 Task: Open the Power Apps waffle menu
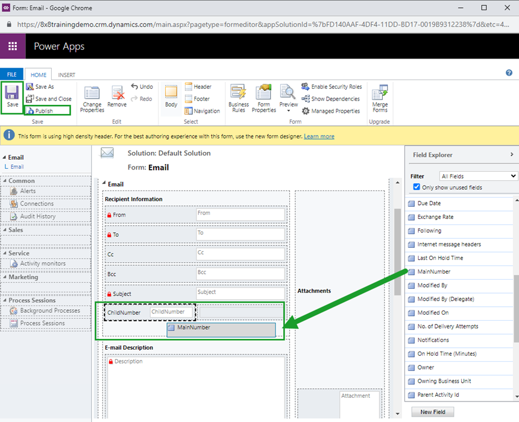pyautogui.click(x=12, y=46)
